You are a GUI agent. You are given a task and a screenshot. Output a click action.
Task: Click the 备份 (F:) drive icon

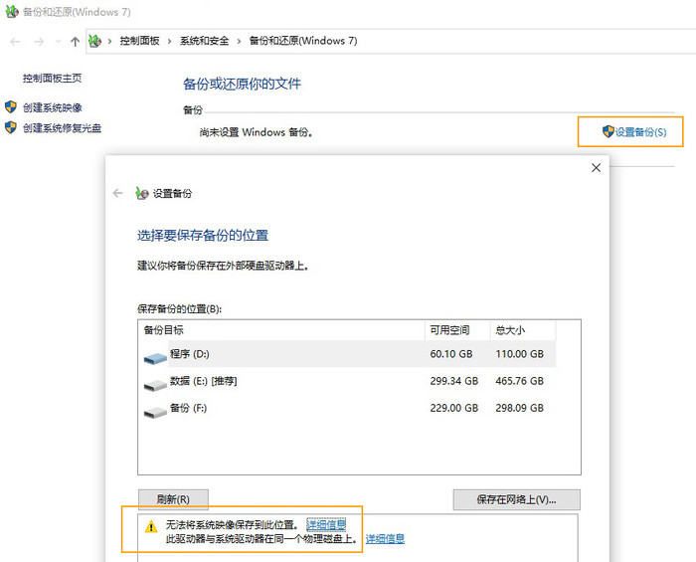[x=155, y=409]
